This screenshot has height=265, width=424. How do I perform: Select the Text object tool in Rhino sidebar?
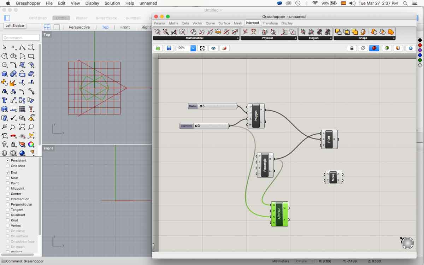click(5, 100)
